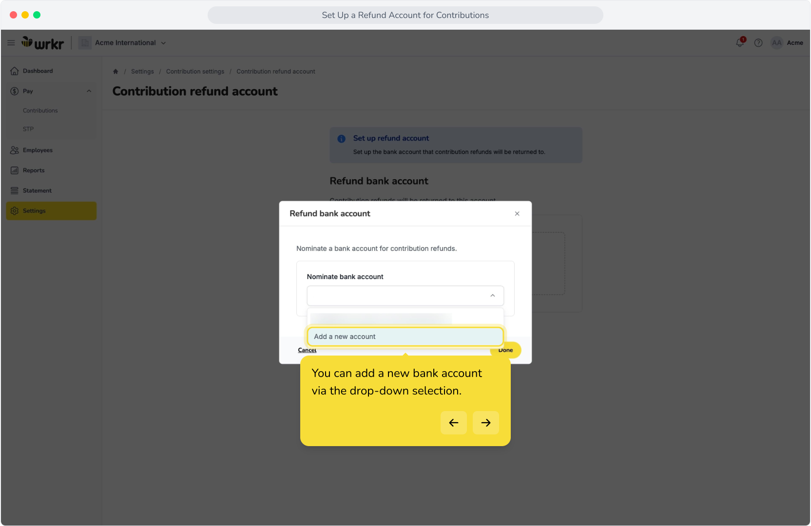Click the macOS green fullscreen button
The height and width of the screenshot is (526, 811).
pyautogui.click(x=37, y=15)
